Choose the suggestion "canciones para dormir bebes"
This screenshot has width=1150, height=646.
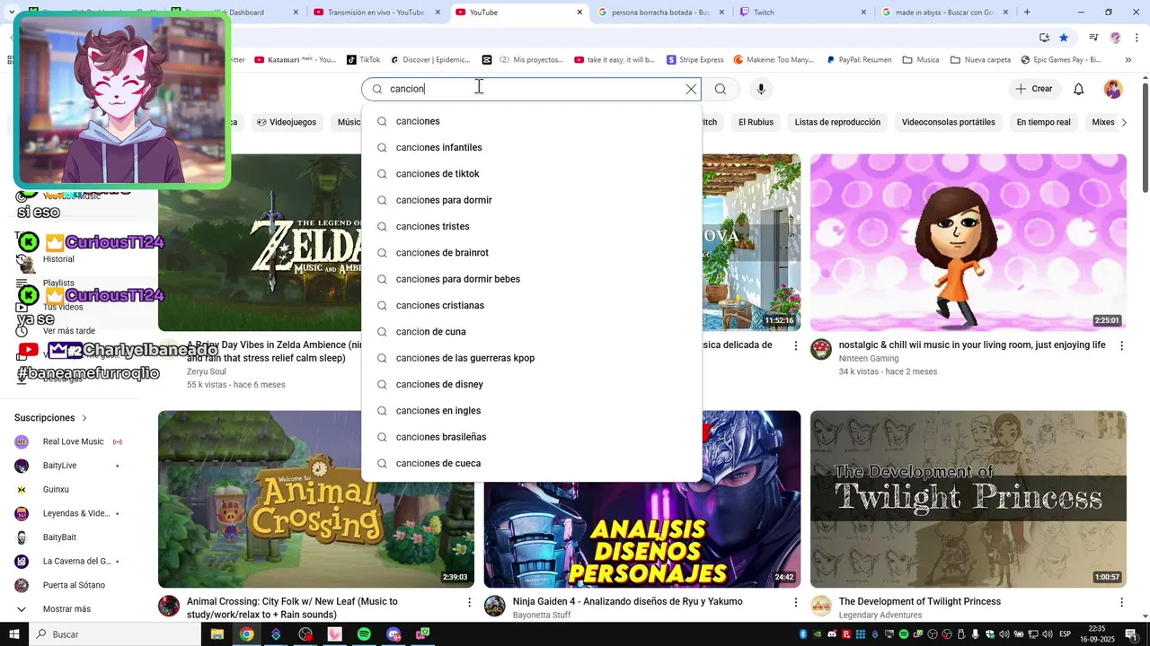point(531,279)
